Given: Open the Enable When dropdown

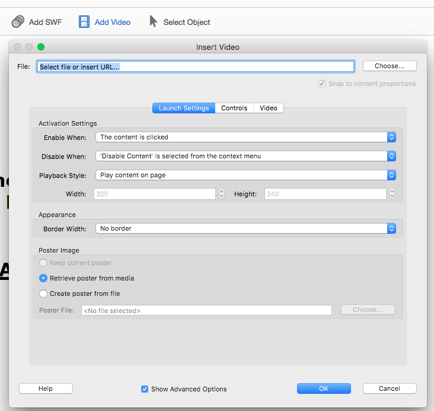Looking at the screenshot, I should tap(245, 137).
